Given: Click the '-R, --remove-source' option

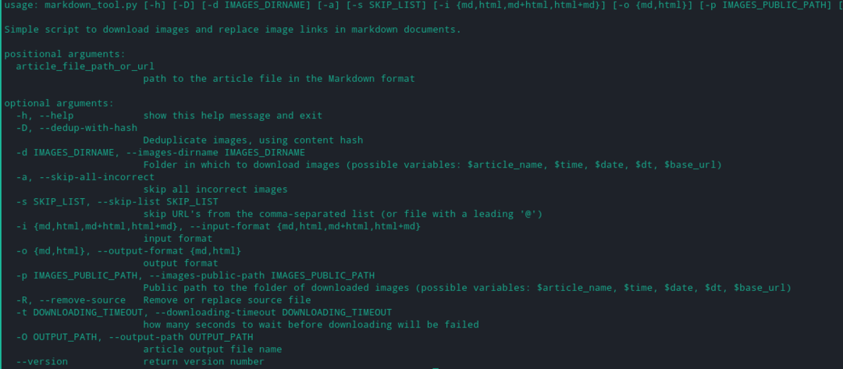Looking at the screenshot, I should pos(70,300).
